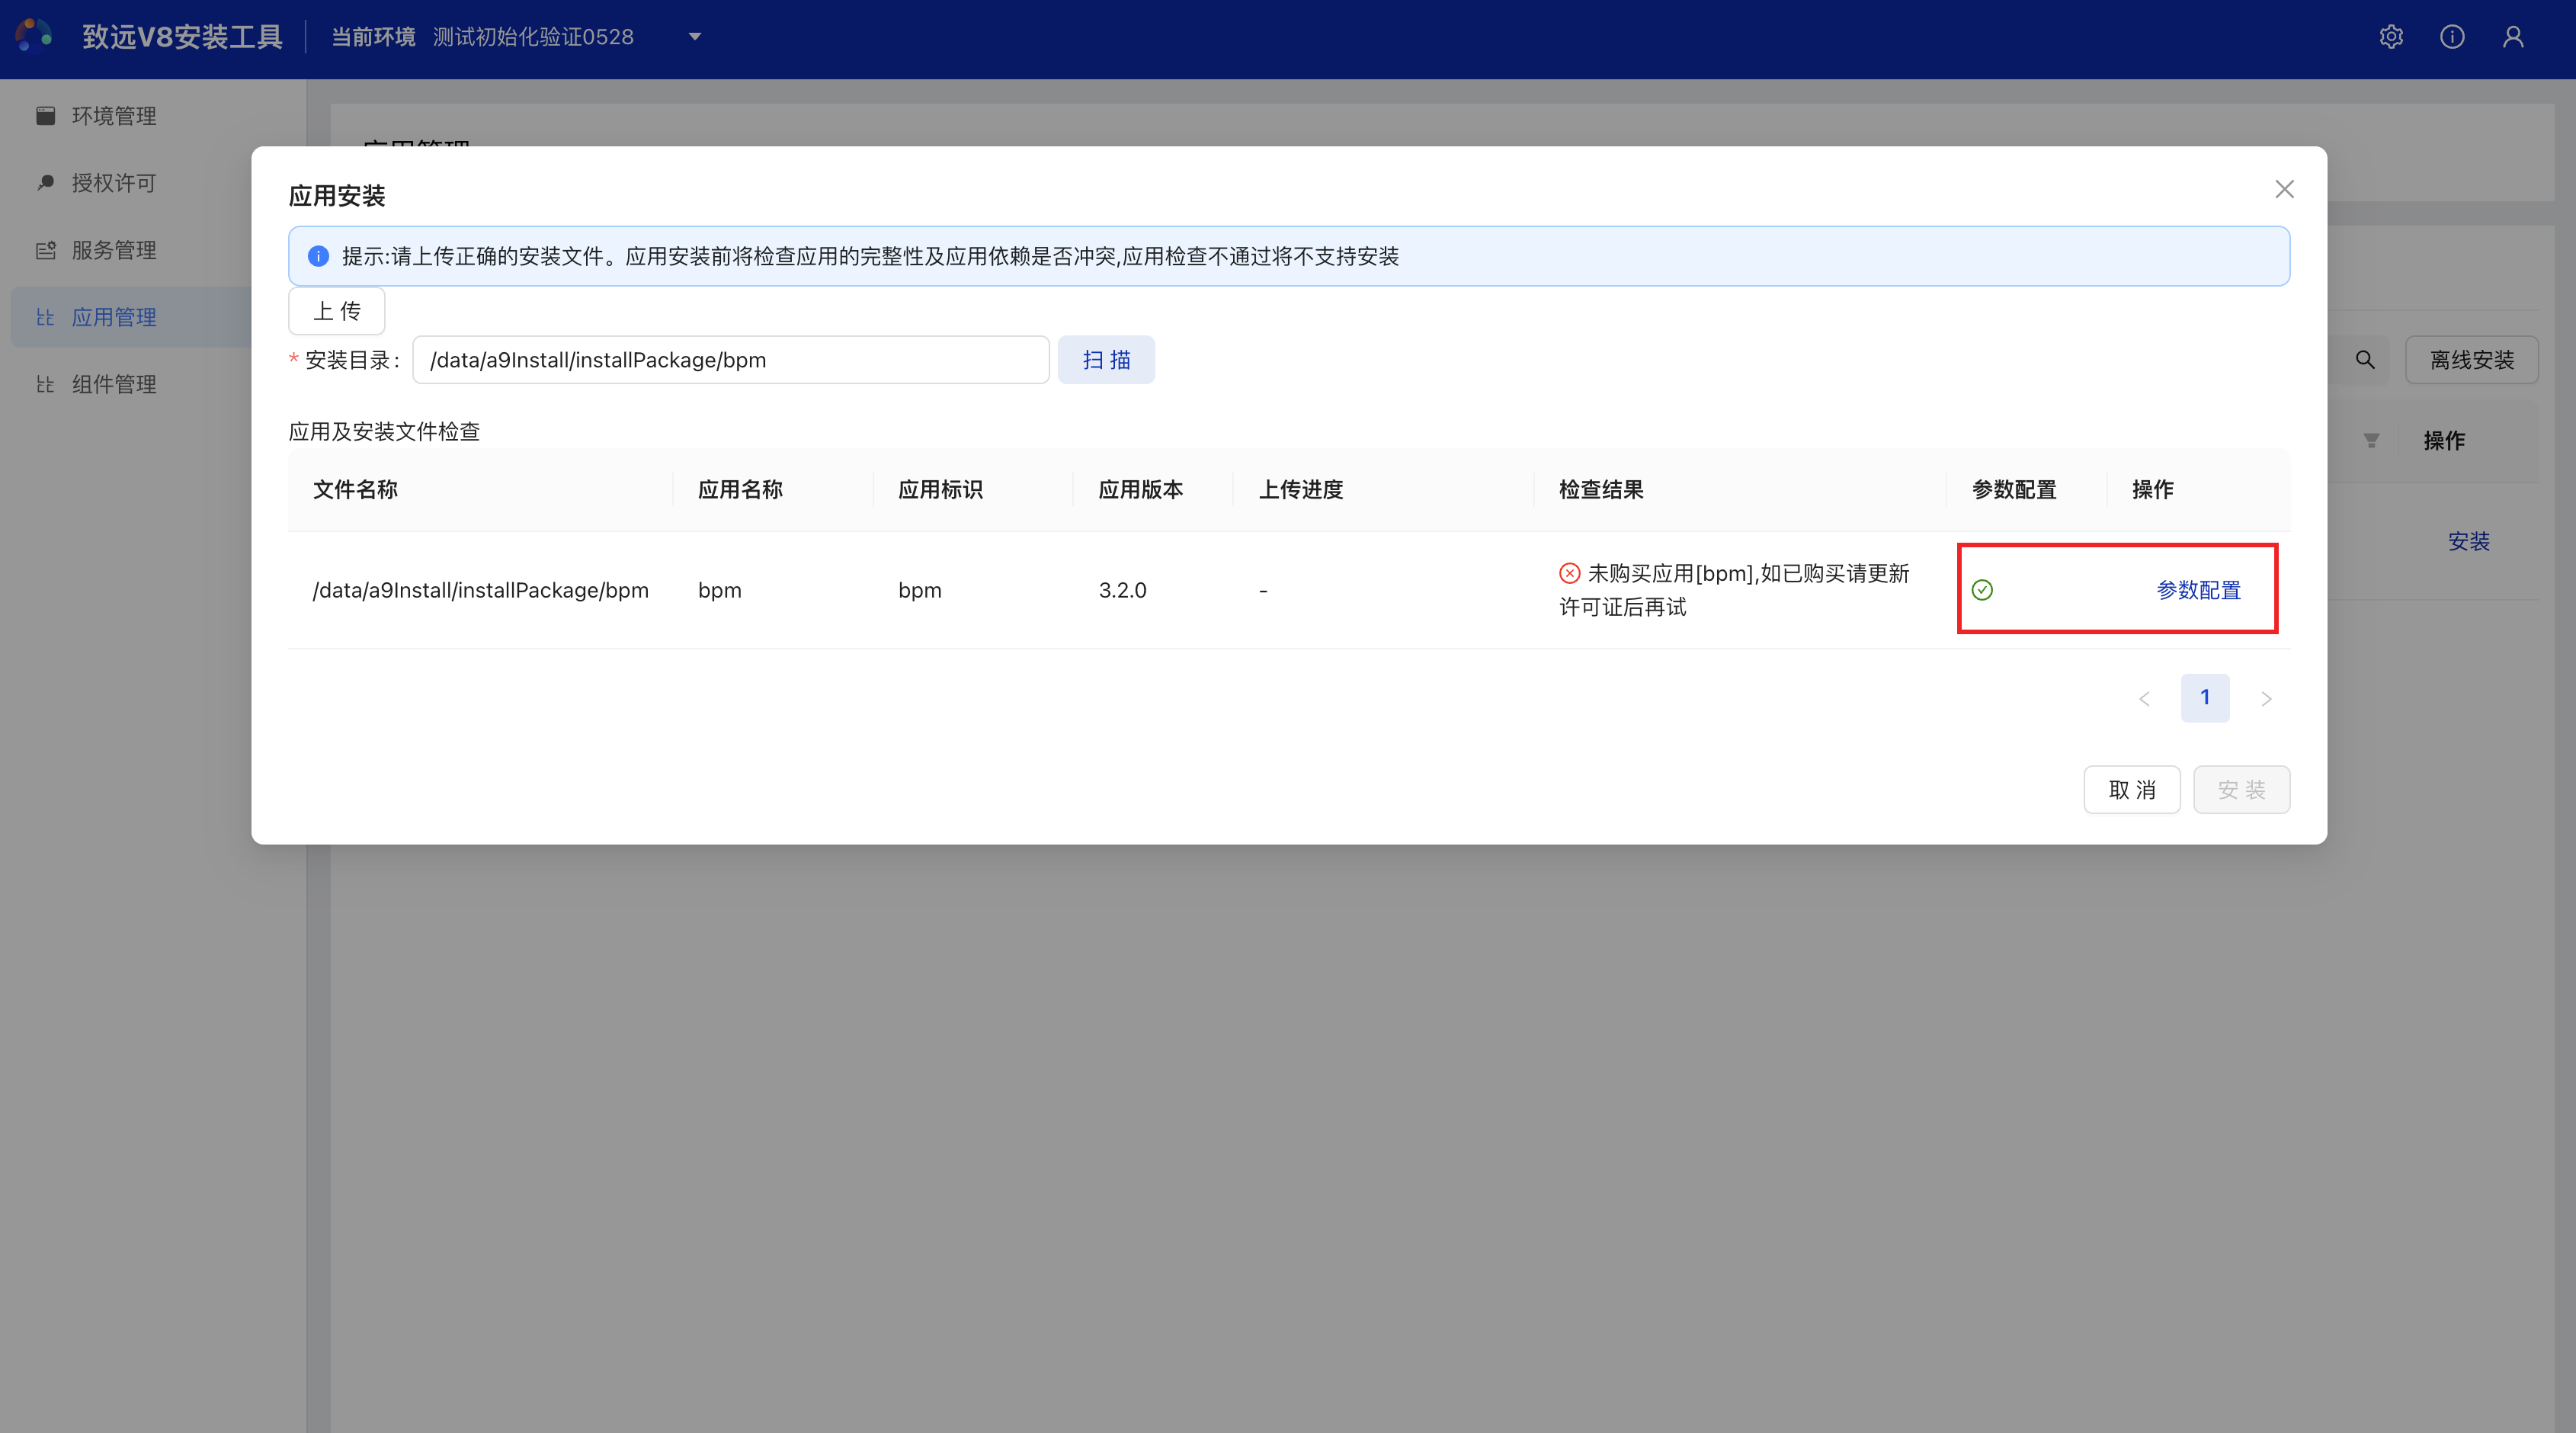
Task: Click the 应用名称 column header
Action: (x=740, y=490)
